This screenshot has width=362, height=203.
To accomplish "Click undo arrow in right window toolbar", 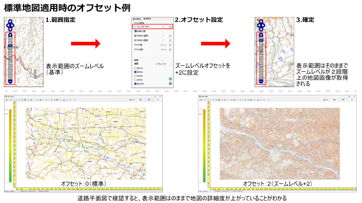I will pos(264,100).
